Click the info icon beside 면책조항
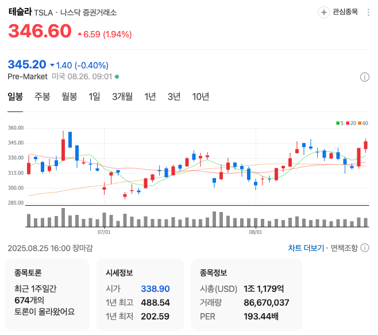 tap(365, 248)
